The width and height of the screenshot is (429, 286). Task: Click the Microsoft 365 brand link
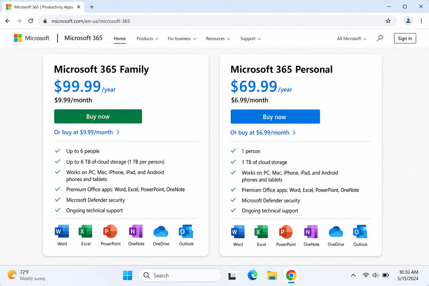pyautogui.click(x=83, y=38)
